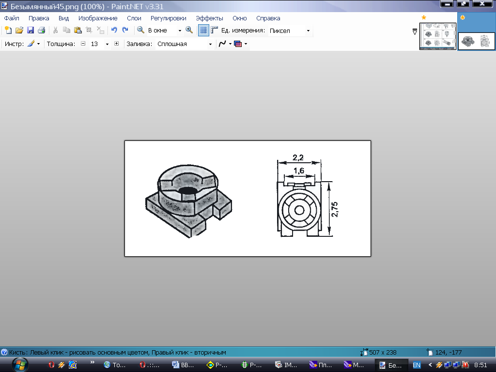Toggle the rulers display

[214, 30]
